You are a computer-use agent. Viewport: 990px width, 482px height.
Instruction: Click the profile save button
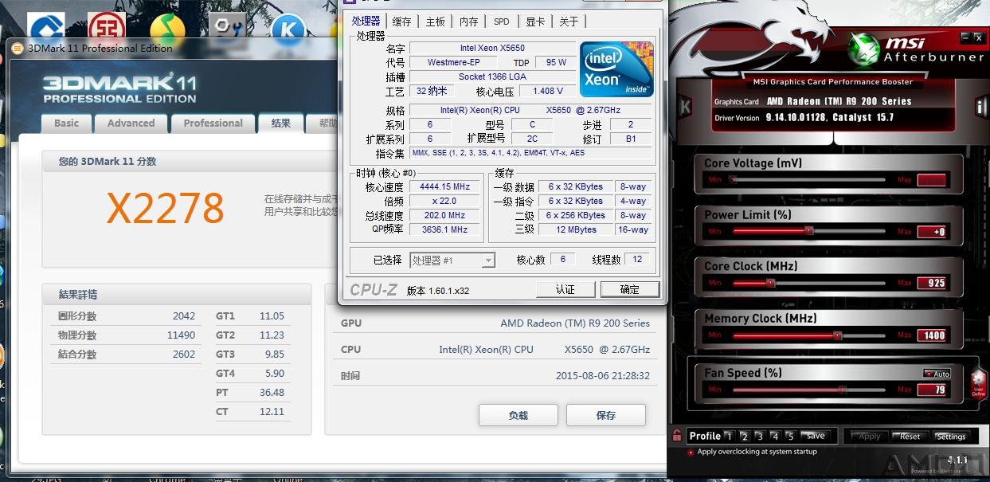coord(815,436)
